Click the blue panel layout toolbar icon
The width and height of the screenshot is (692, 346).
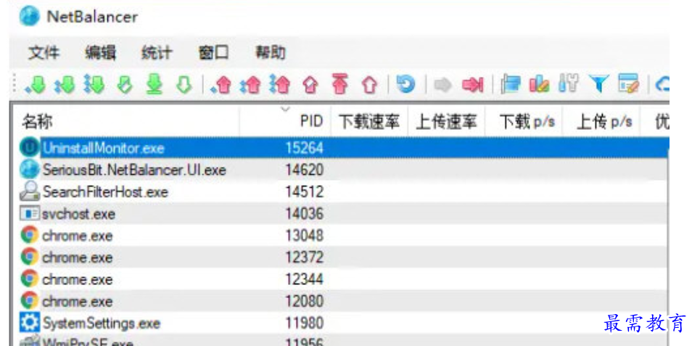click(511, 84)
